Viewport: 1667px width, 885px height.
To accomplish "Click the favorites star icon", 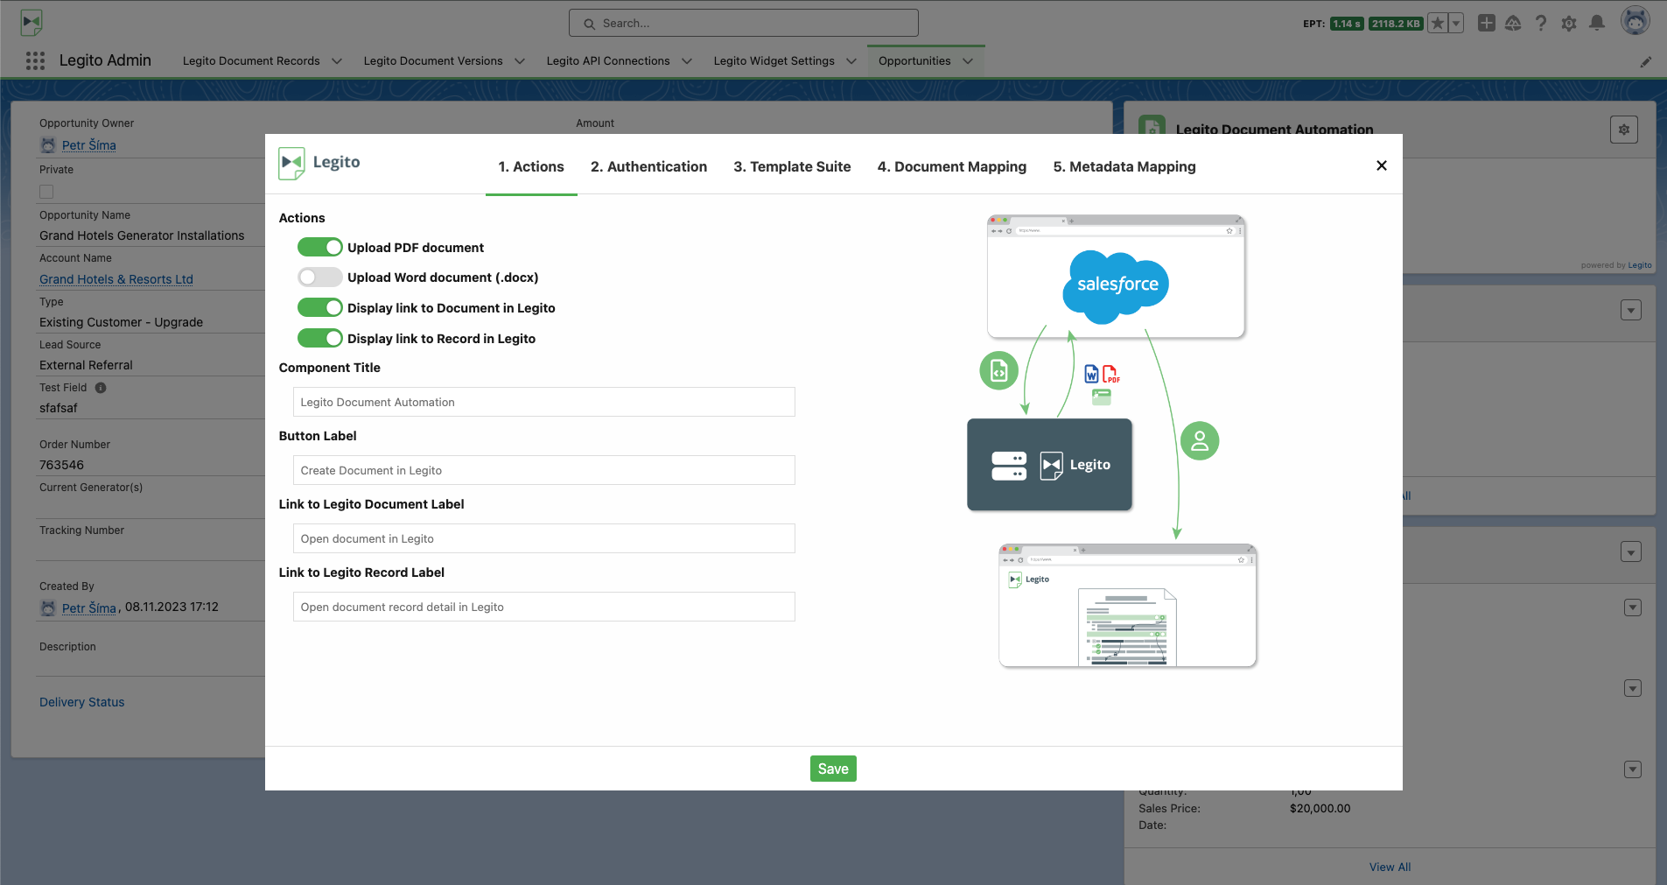I will point(1437,24).
